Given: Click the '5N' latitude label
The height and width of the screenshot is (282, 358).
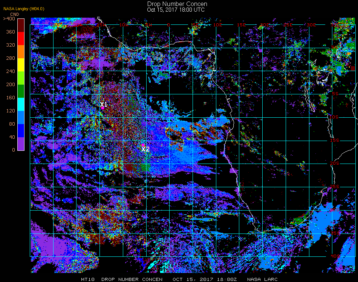Looking at the screenshot, I should tap(335, 48).
